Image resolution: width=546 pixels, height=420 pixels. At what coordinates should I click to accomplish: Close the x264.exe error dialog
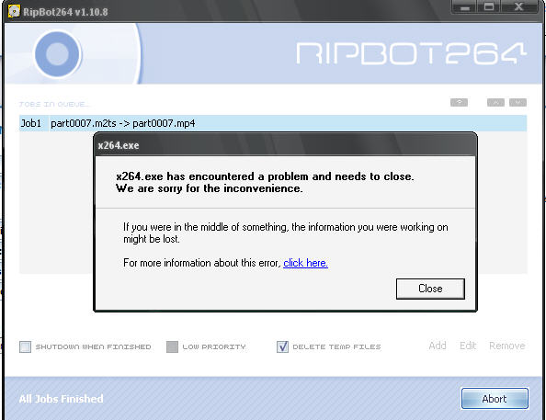(x=430, y=289)
